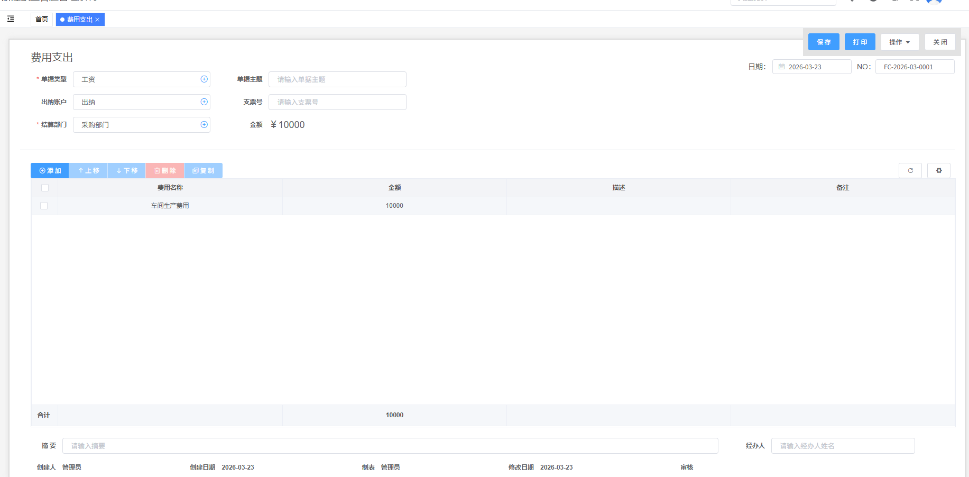Collapse the sidebar menu using the fold icon
The height and width of the screenshot is (477, 969).
(11, 19)
